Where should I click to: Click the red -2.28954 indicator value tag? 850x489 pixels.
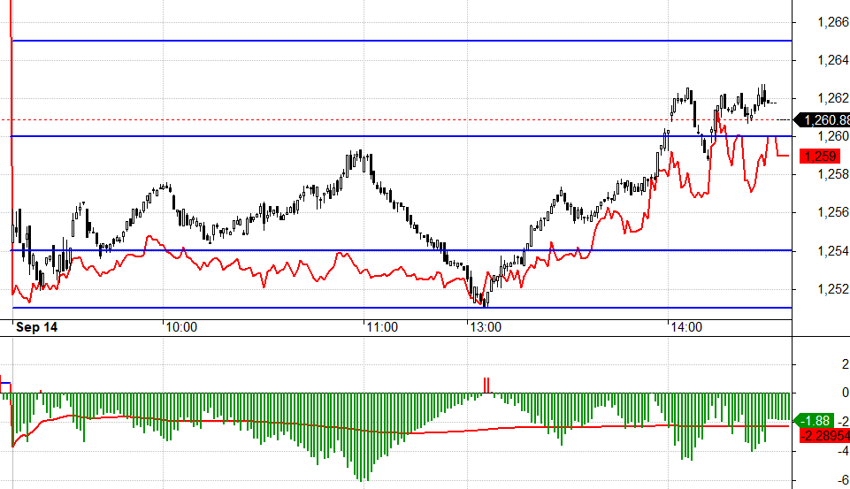[824, 435]
